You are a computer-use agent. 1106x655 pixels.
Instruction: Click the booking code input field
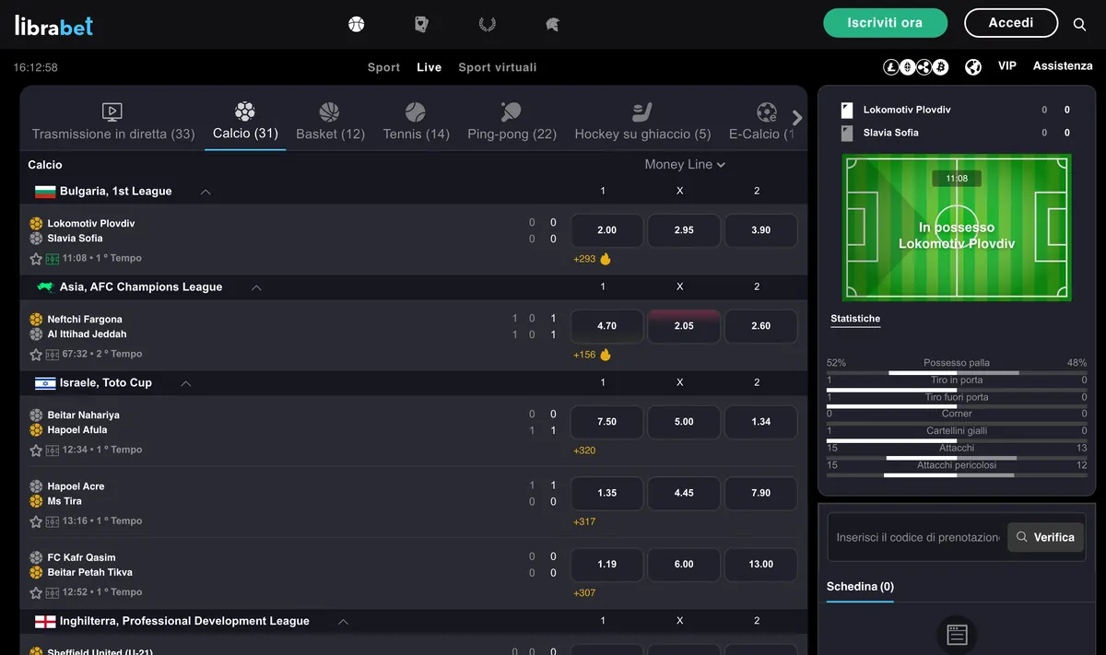point(917,537)
